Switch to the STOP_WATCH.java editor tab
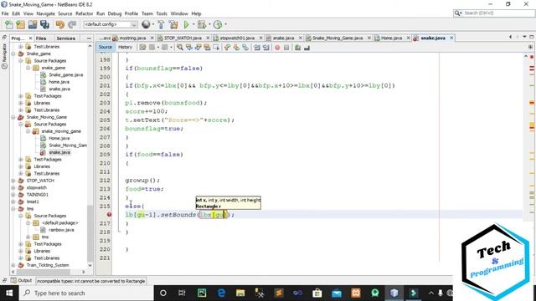536x301 pixels. click(183, 38)
